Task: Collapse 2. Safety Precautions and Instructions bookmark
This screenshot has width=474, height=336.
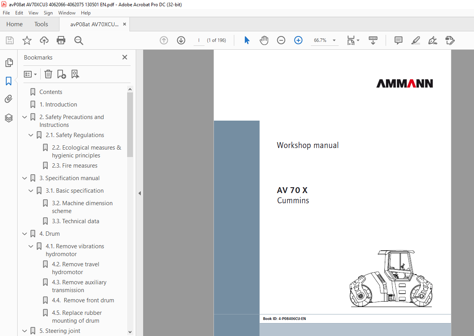Action: point(25,117)
